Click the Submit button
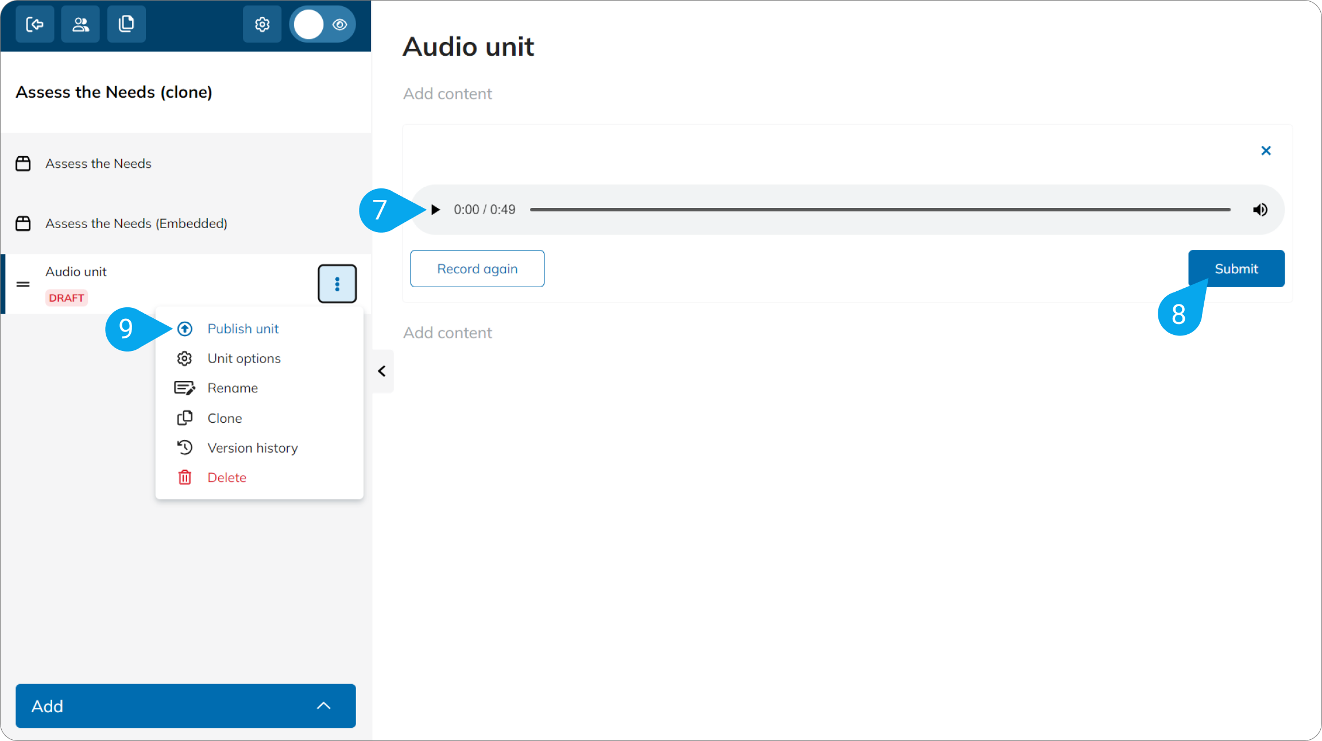The width and height of the screenshot is (1322, 741). [x=1236, y=269]
